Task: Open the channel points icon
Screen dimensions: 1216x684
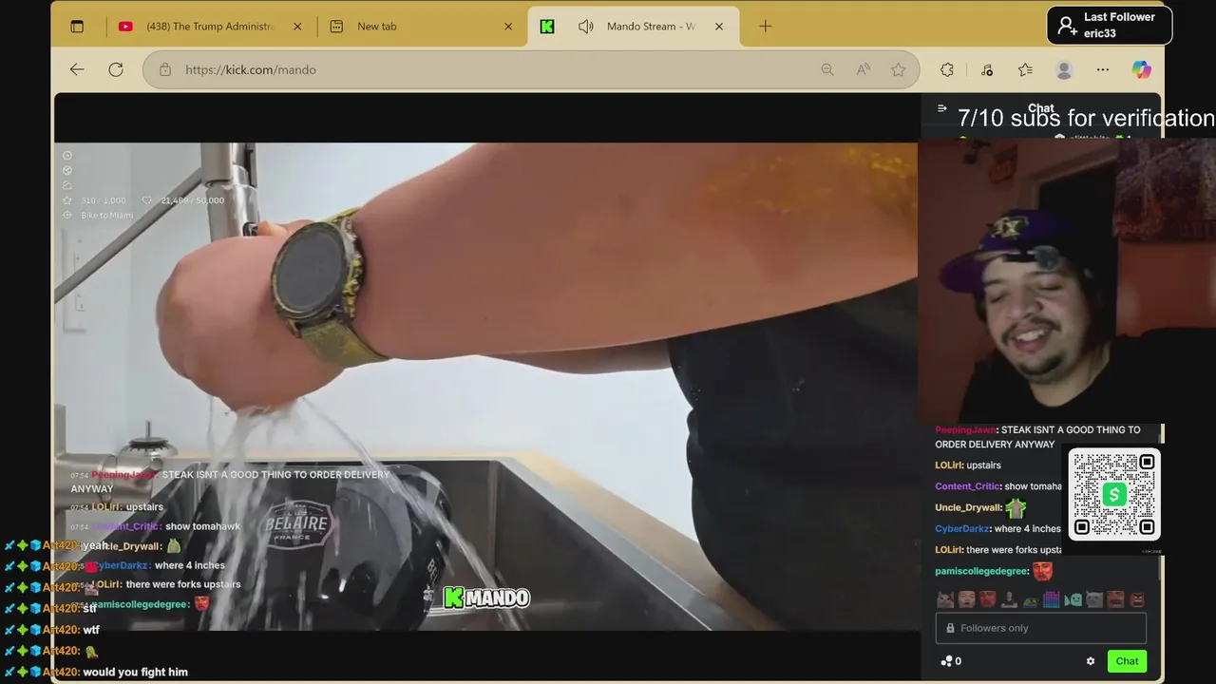Action: click(x=951, y=661)
